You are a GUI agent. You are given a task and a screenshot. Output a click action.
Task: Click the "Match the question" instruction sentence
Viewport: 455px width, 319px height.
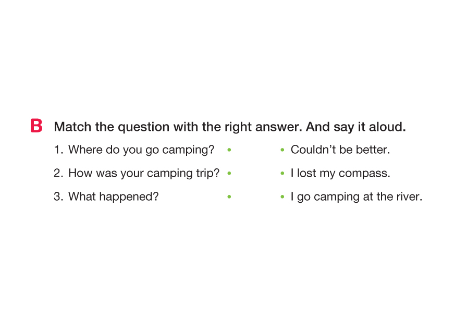pyautogui.click(x=178, y=127)
